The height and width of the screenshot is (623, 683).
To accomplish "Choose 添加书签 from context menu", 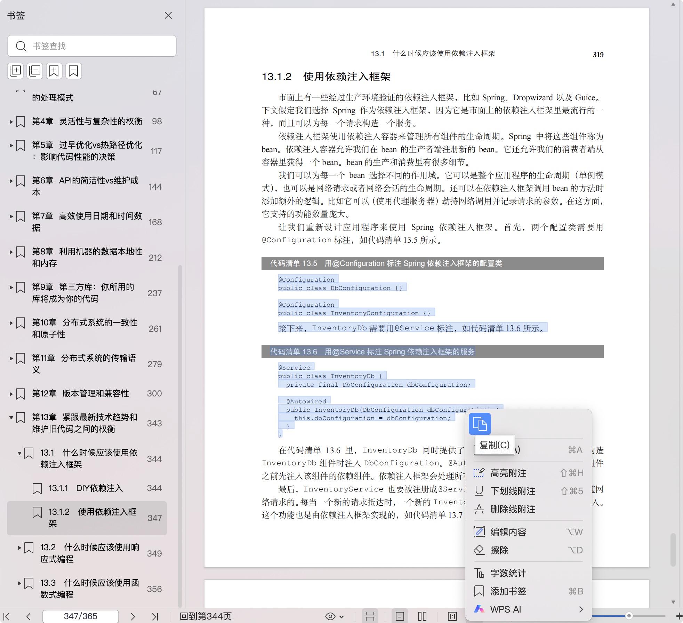I will [x=528, y=591].
